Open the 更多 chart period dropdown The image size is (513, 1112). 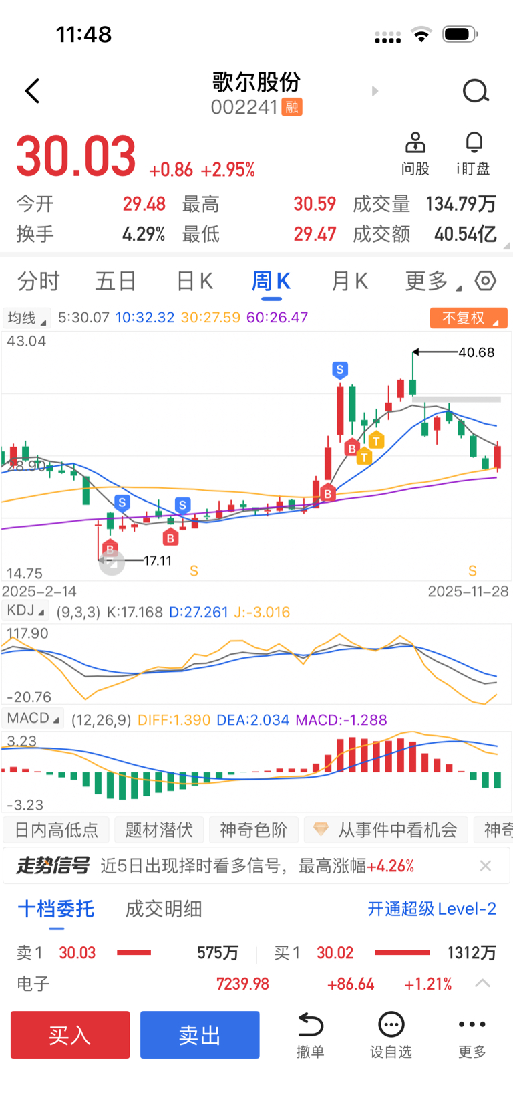[x=433, y=281]
